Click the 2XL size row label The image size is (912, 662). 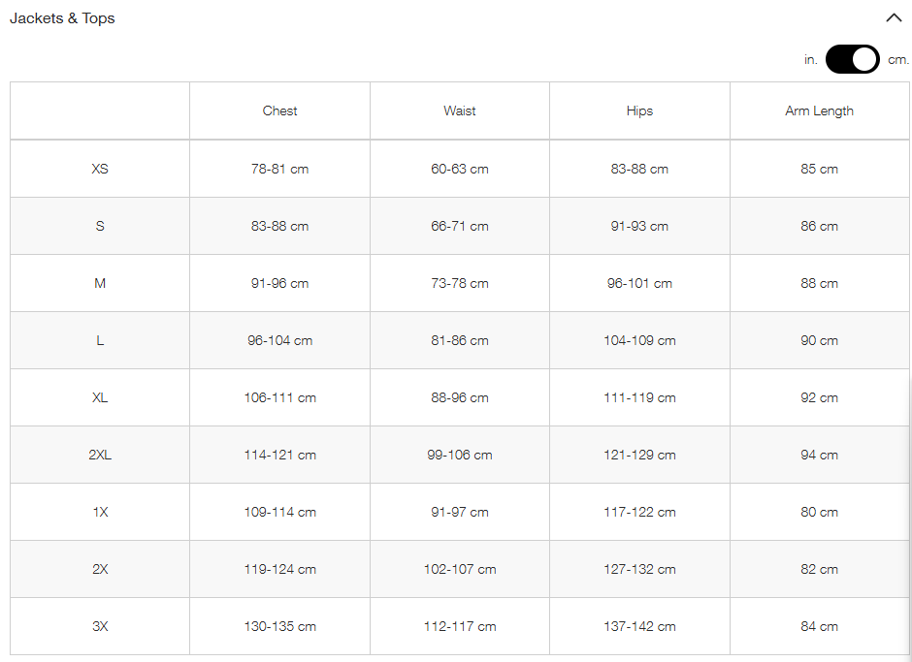coord(100,456)
